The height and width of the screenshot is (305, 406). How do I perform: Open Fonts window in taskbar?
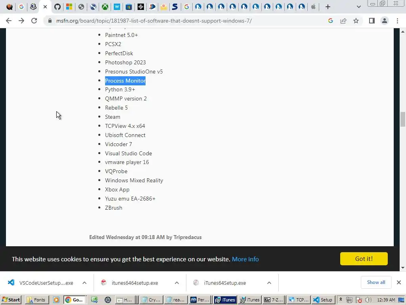[36, 300]
